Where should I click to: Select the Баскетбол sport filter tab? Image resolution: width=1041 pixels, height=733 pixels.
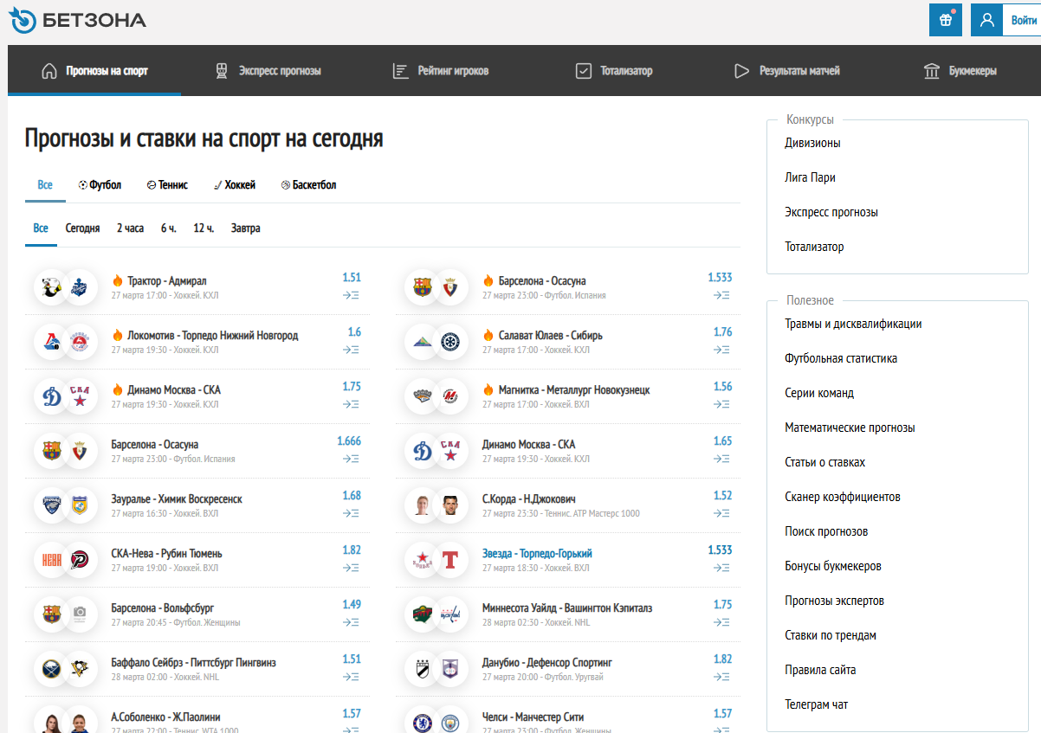click(308, 185)
